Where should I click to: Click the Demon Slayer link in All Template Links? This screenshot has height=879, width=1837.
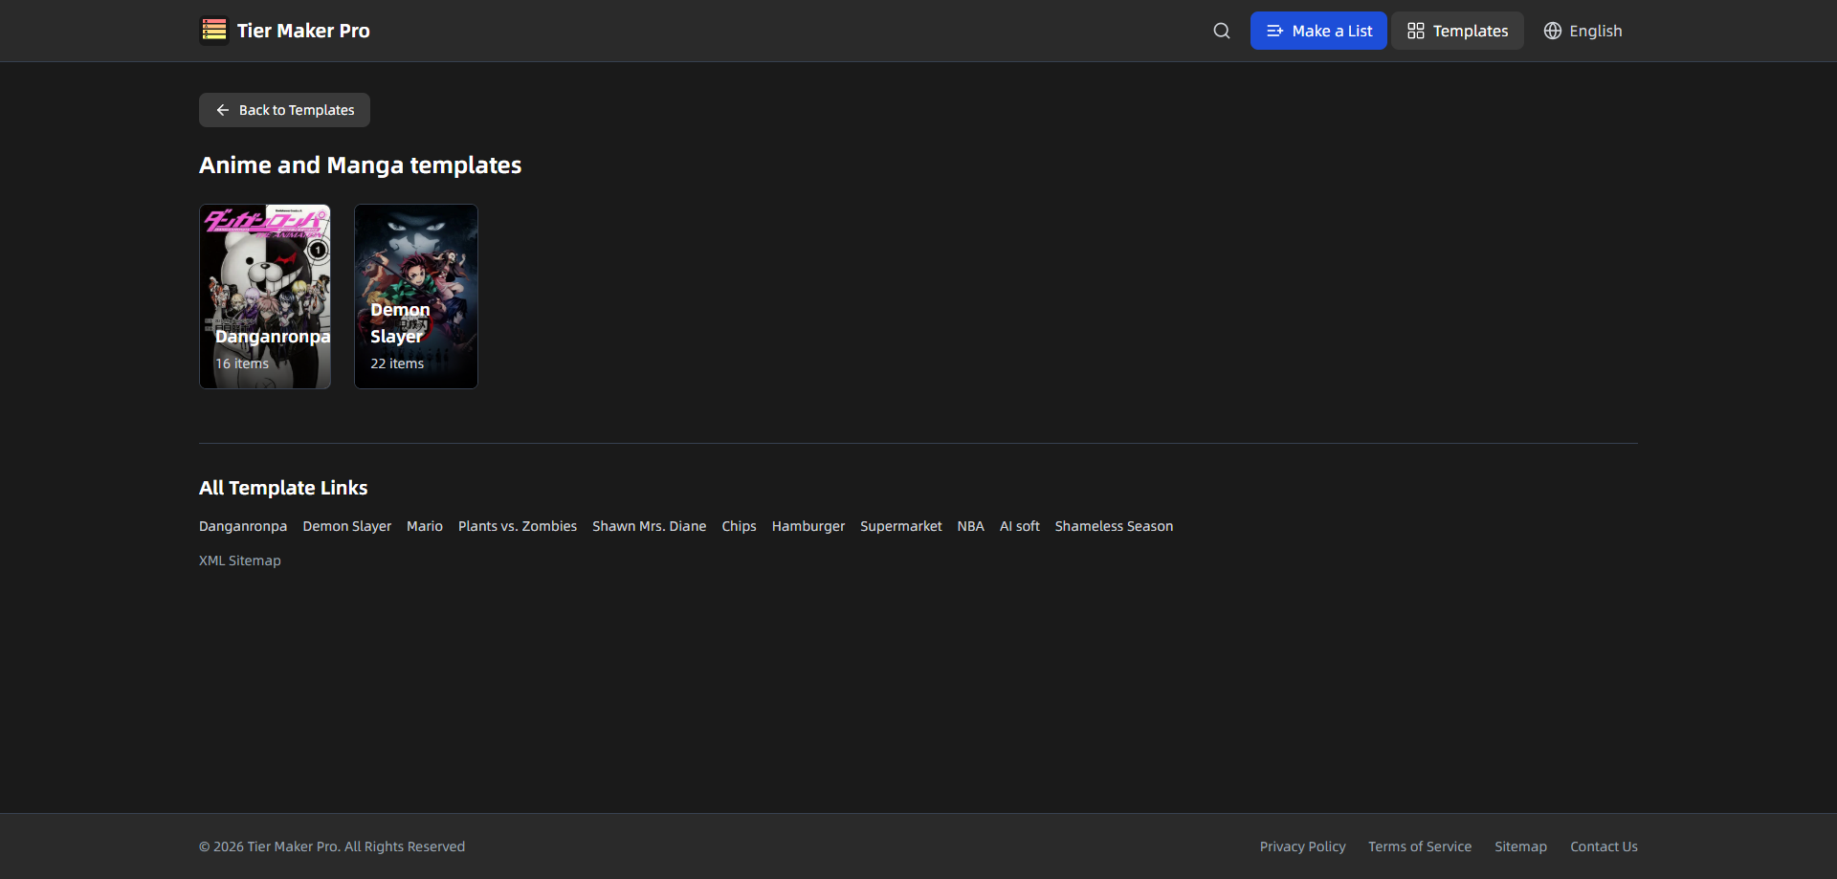coord(347,526)
